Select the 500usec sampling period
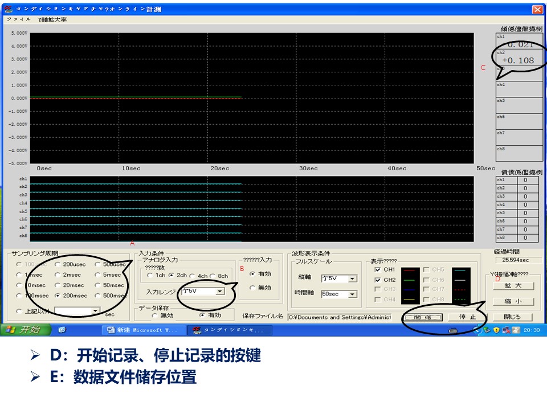 (x=97, y=264)
